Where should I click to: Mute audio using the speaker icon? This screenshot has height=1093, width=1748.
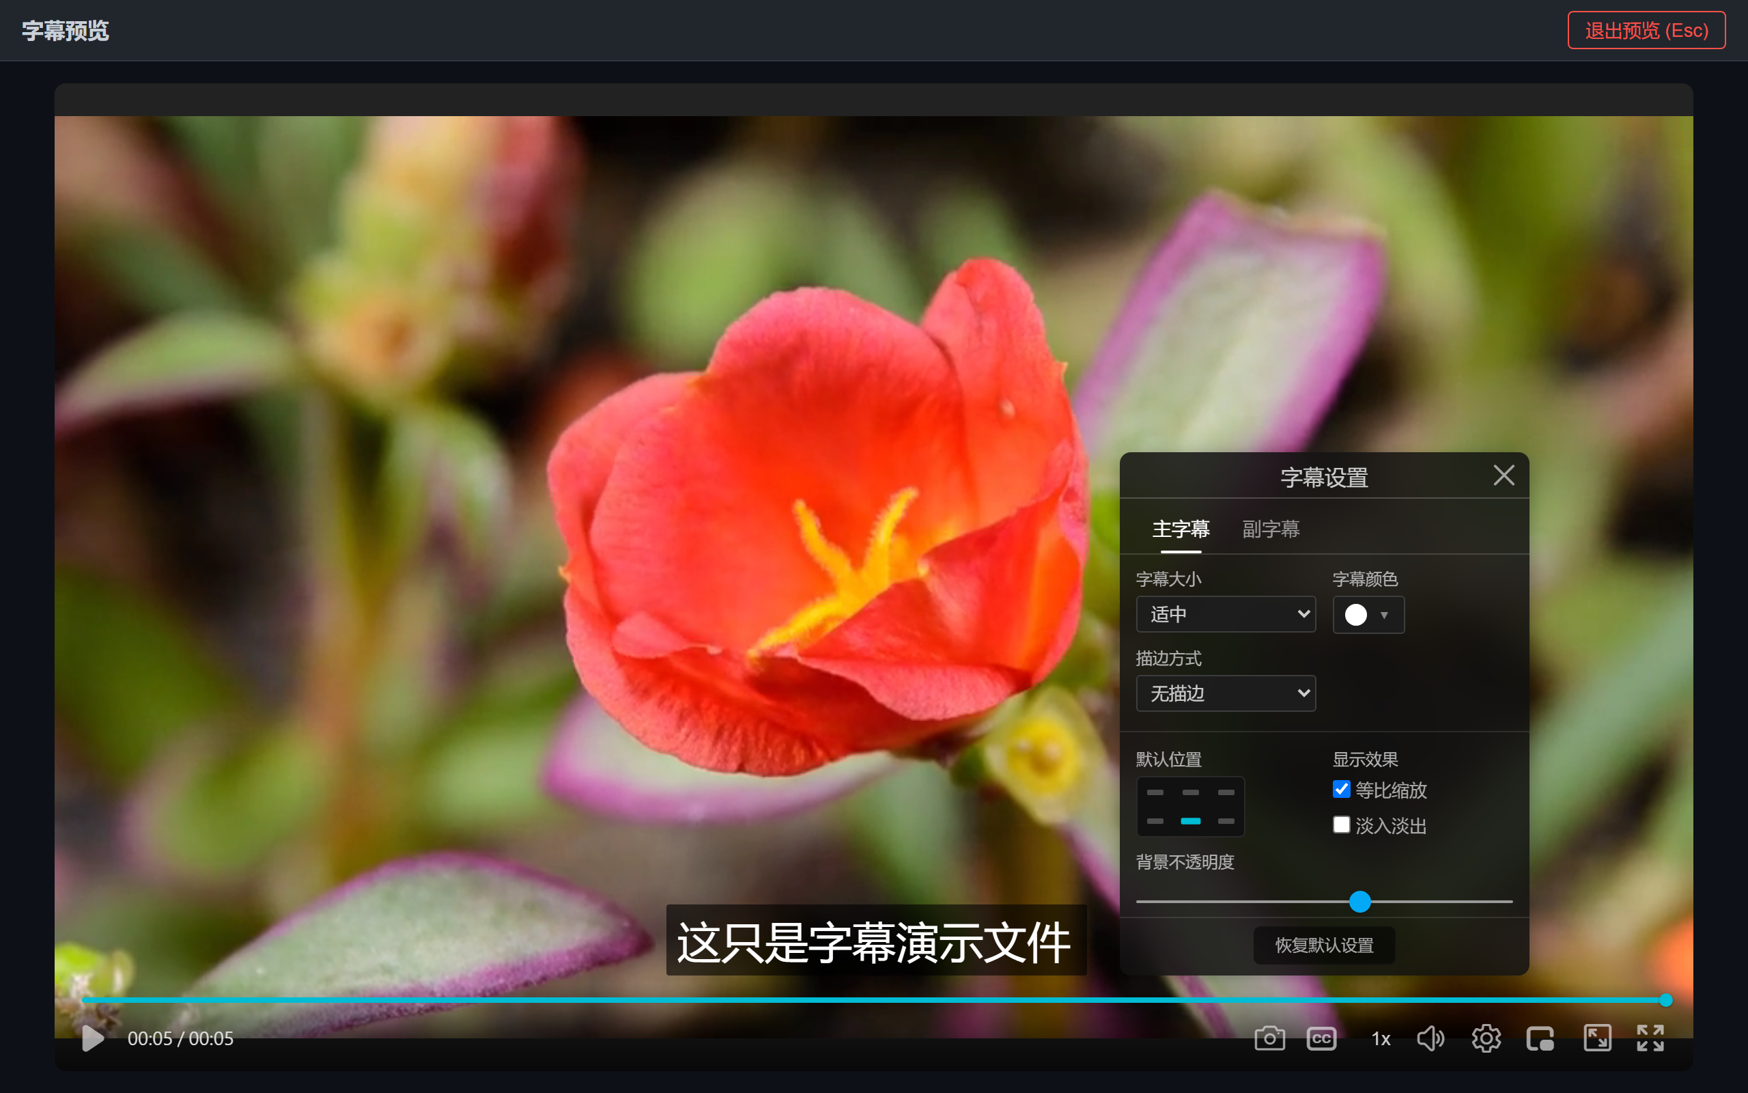click(x=1430, y=1039)
